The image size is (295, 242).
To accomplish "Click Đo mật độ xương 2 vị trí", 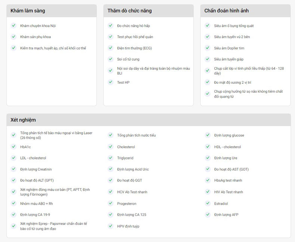I will (x=233, y=82).
